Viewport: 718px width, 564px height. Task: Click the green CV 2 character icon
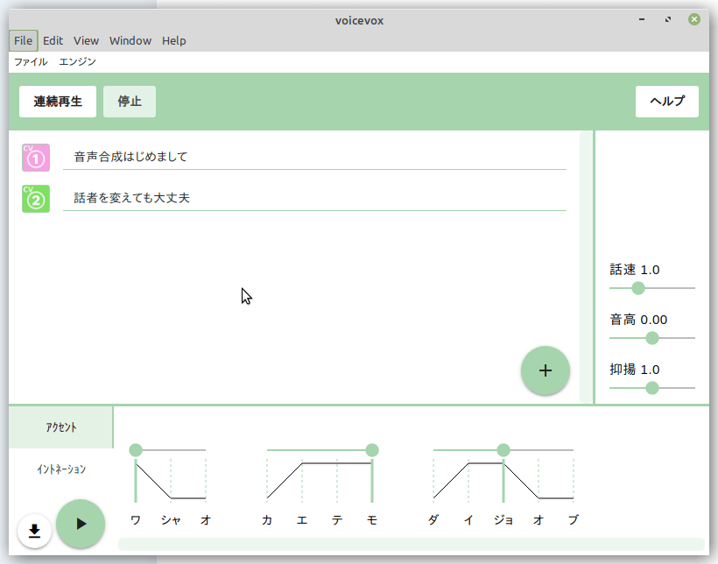(x=36, y=199)
